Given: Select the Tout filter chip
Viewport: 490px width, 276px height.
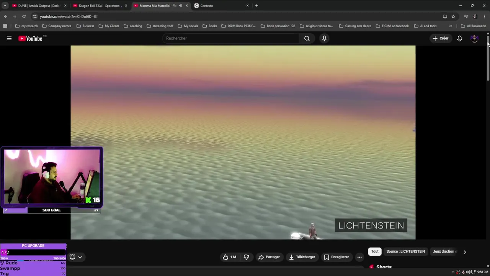Looking at the screenshot, I should (375, 251).
